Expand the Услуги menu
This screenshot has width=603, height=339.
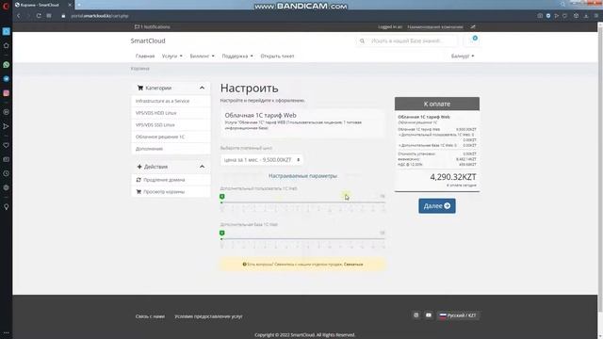coord(171,56)
